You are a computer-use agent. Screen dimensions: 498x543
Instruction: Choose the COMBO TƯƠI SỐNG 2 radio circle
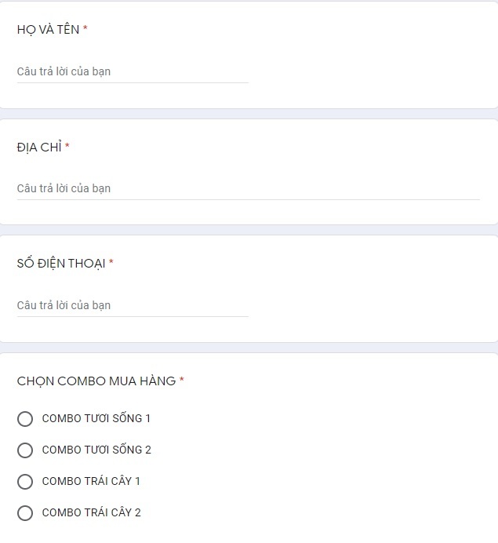click(x=25, y=450)
